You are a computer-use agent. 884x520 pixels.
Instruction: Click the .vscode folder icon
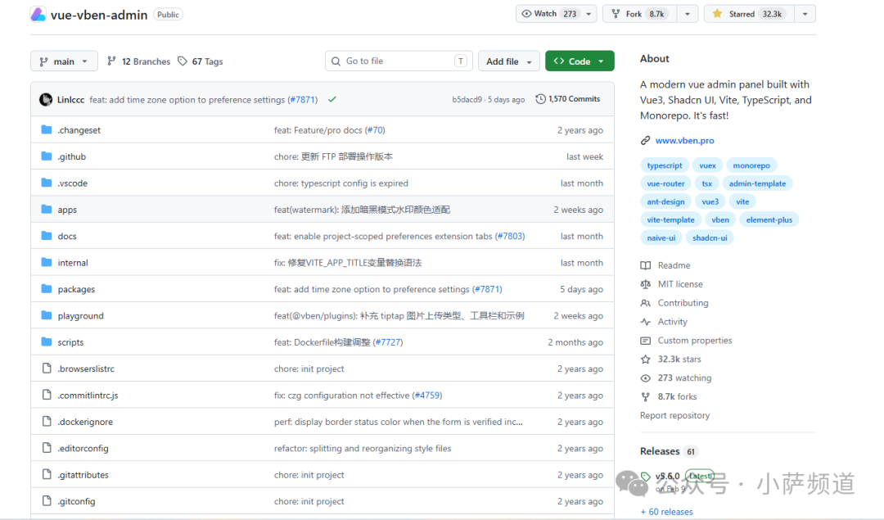click(x=47, y=183)
